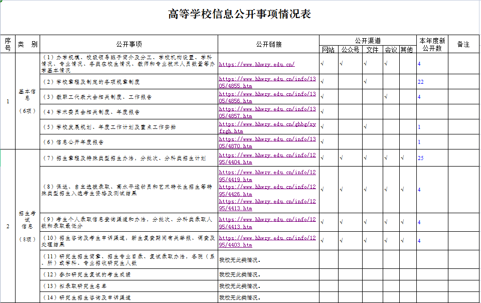Select the 公众号 sub-header cell
481x303 pixels.
[350, 50]
